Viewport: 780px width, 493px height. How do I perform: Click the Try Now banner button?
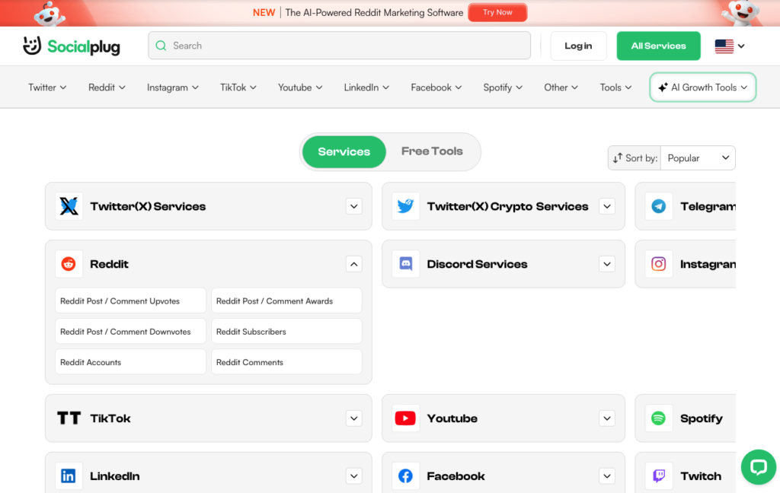point(497,12)
